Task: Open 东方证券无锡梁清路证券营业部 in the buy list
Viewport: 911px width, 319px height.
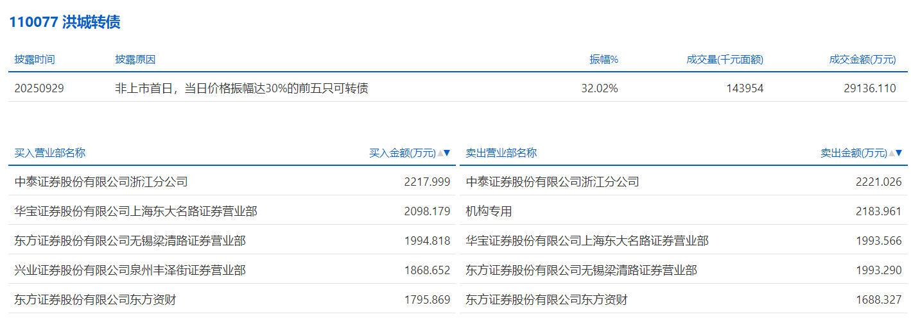Action: [130, 241]
